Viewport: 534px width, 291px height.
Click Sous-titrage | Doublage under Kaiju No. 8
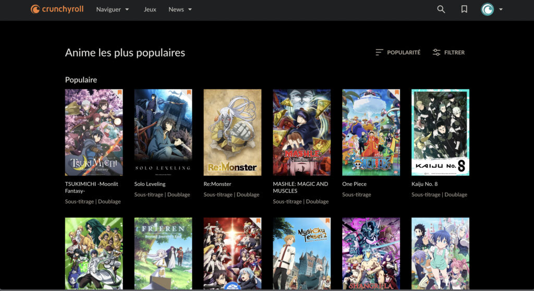click(x=439, y=195)
